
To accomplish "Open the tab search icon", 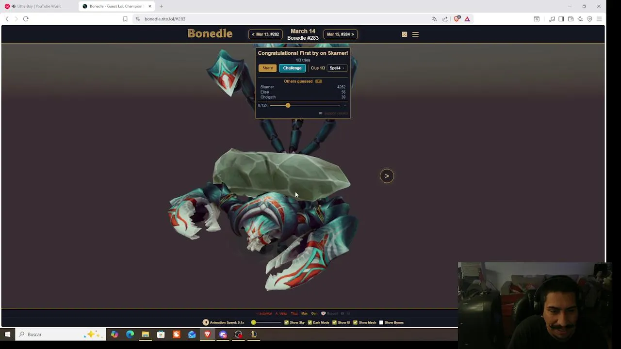I will click(537, 19).
